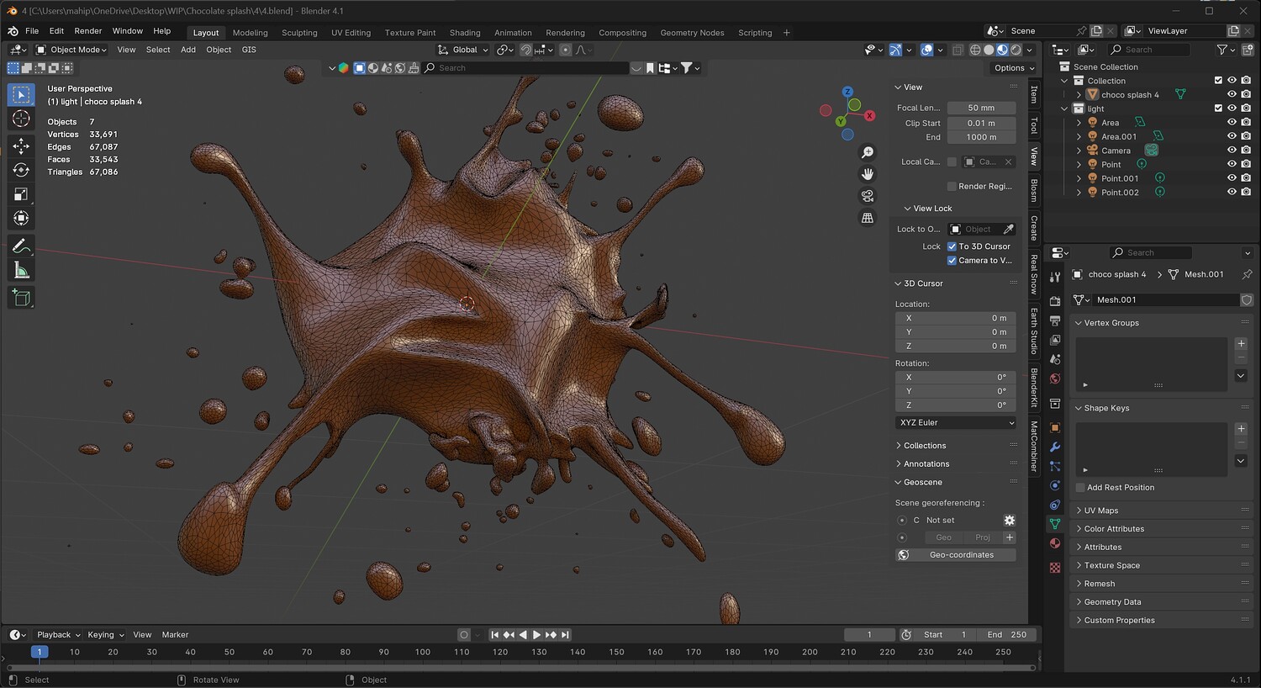Enable the Add Rest Position checkbox
This screenshot has height=688, width=1261.
[x=1081, y=488]
